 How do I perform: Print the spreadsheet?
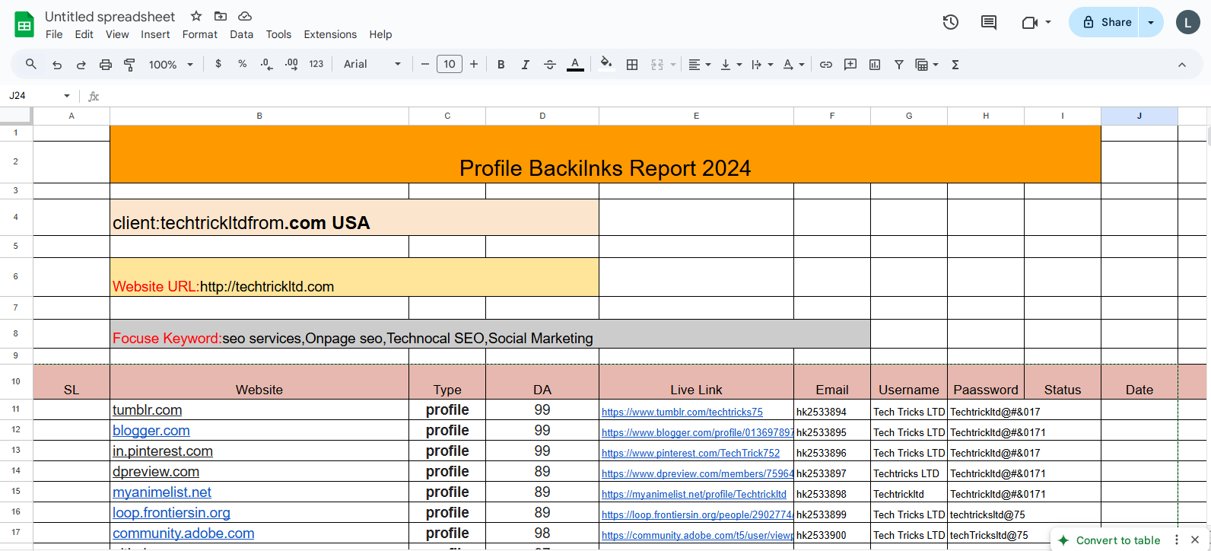(106, 65)
